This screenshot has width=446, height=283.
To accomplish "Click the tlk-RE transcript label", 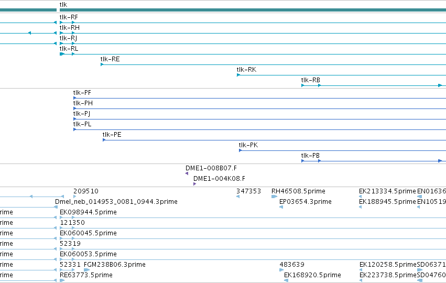I will [x=110, y=59].
